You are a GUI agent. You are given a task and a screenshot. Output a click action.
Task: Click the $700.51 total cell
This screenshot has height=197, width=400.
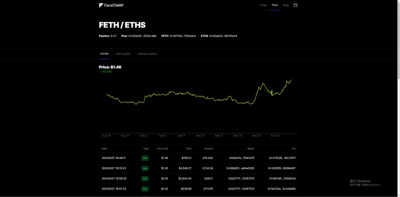[x=186, y=158]
